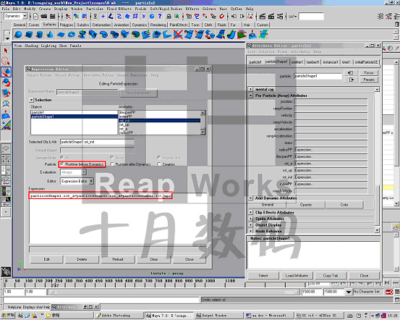Open the Polygons shelf tab
Viewport: 400px width, 320px height.
pyautogui.click(x=67, y=25)
